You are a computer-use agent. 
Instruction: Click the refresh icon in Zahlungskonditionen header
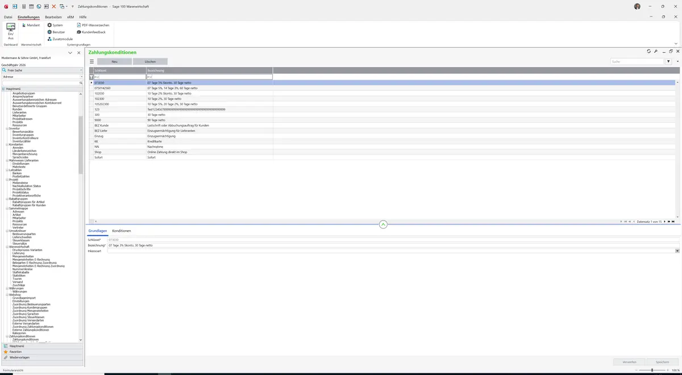[x=648, y=52]
